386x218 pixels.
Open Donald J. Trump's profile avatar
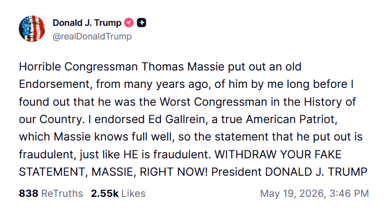tap(32, 29)
